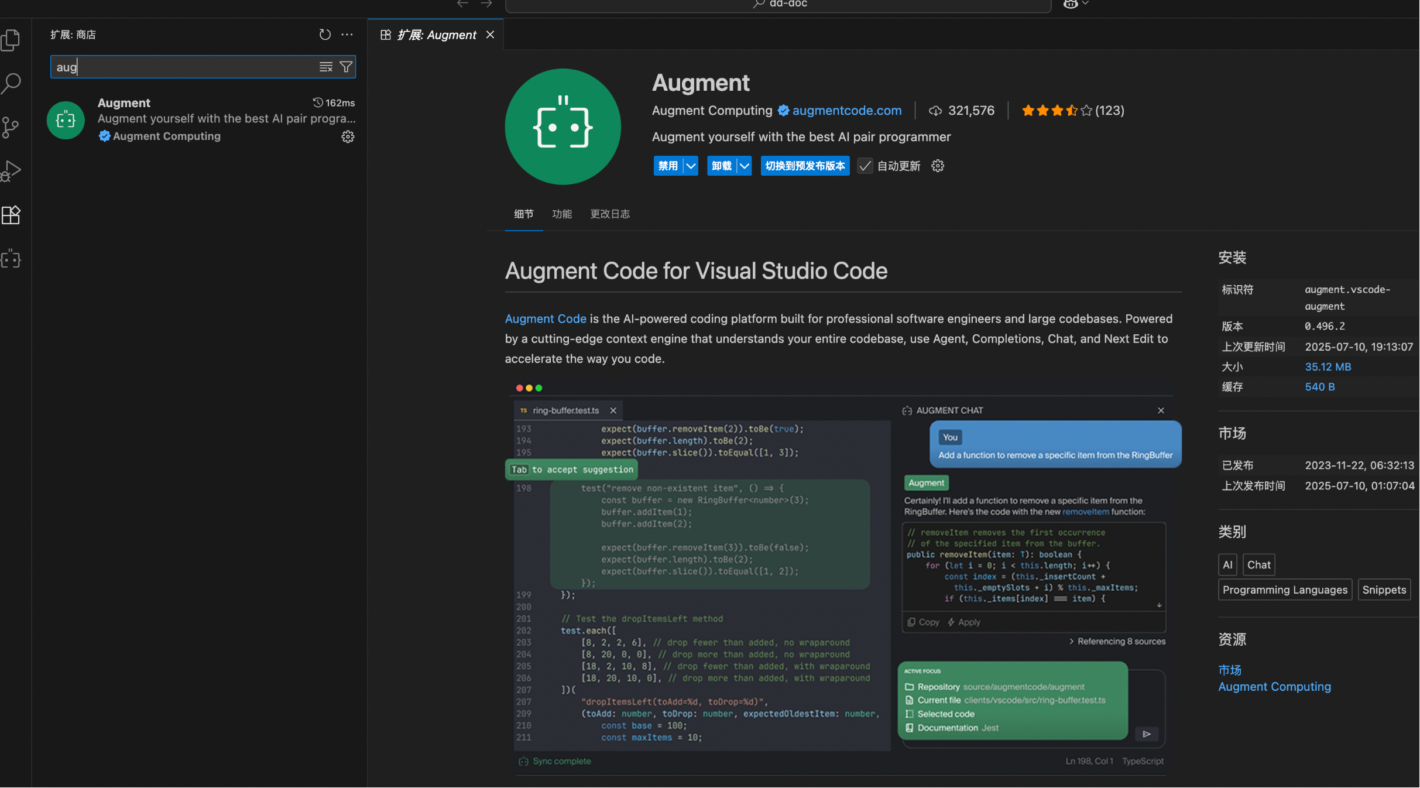1420x788 pixels.
Task: Open more actions menu in extensions panel
Action: click(x=347, y=35)
